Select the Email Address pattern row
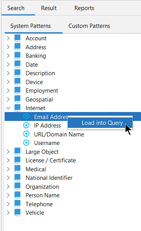The height and width of the screenshot is (231, 141). (73, 117)
